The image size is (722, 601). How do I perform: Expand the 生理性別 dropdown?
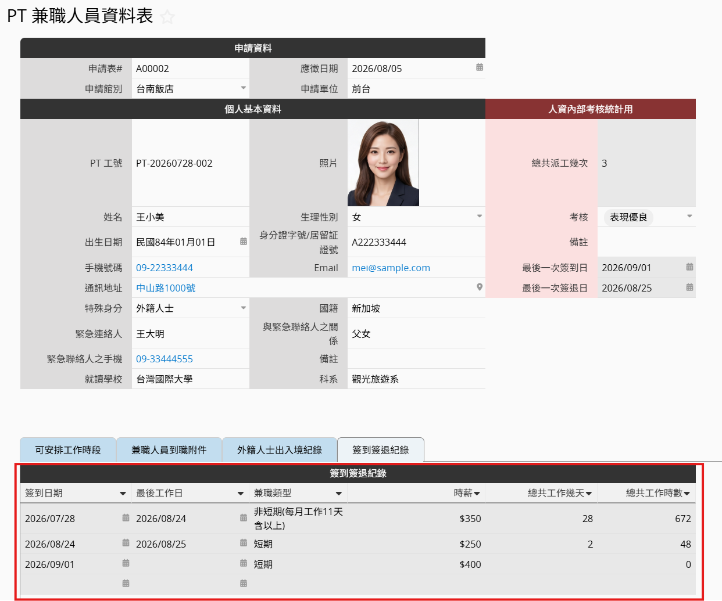480,217
